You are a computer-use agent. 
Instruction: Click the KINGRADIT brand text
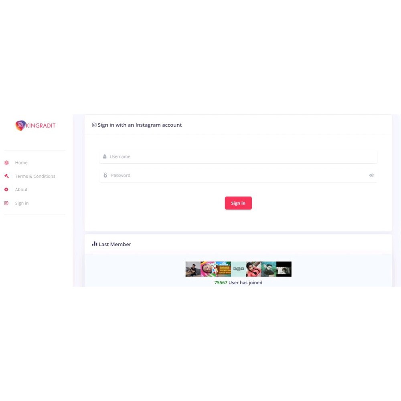click(x=41, y=126)
